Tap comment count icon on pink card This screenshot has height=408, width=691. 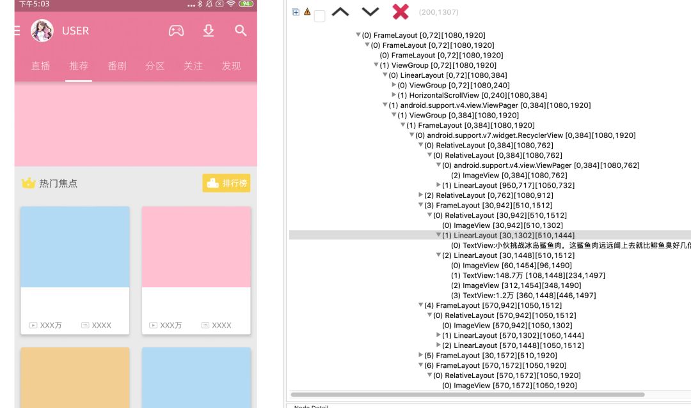205,326
